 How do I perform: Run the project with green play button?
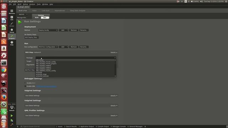coord(12,116)
